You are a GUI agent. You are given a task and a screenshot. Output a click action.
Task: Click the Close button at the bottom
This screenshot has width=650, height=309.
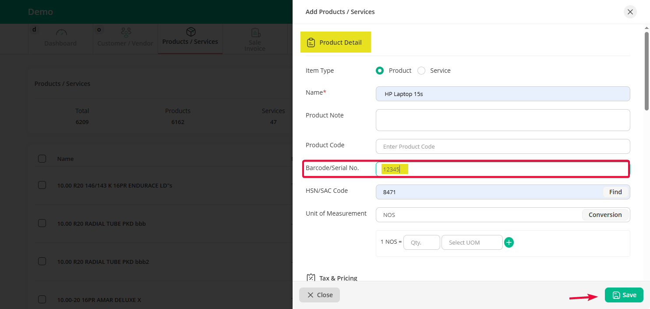(319, 295)
